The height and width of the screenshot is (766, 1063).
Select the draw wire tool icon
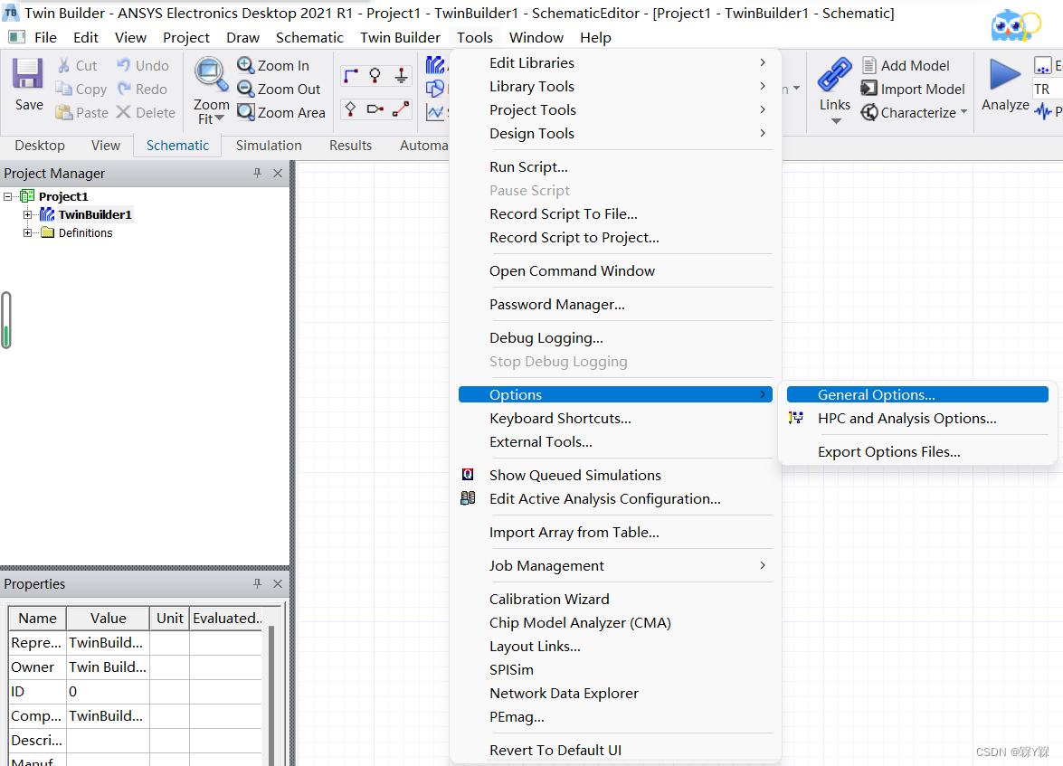tap(350, 74)
